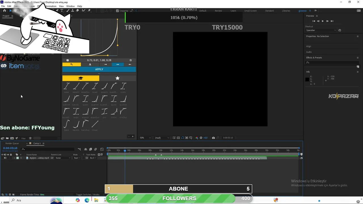Screen dimensions: 363x204
Task: Open the Track Matte dropdown
Action: tap(92, 158)
